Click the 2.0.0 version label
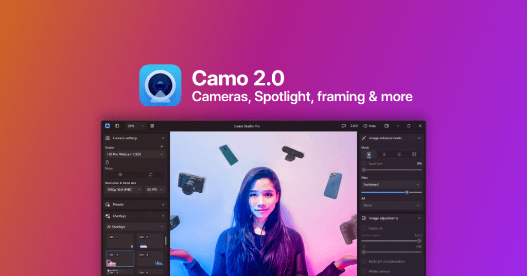This screenshot has width=527, height=276. 354,126
